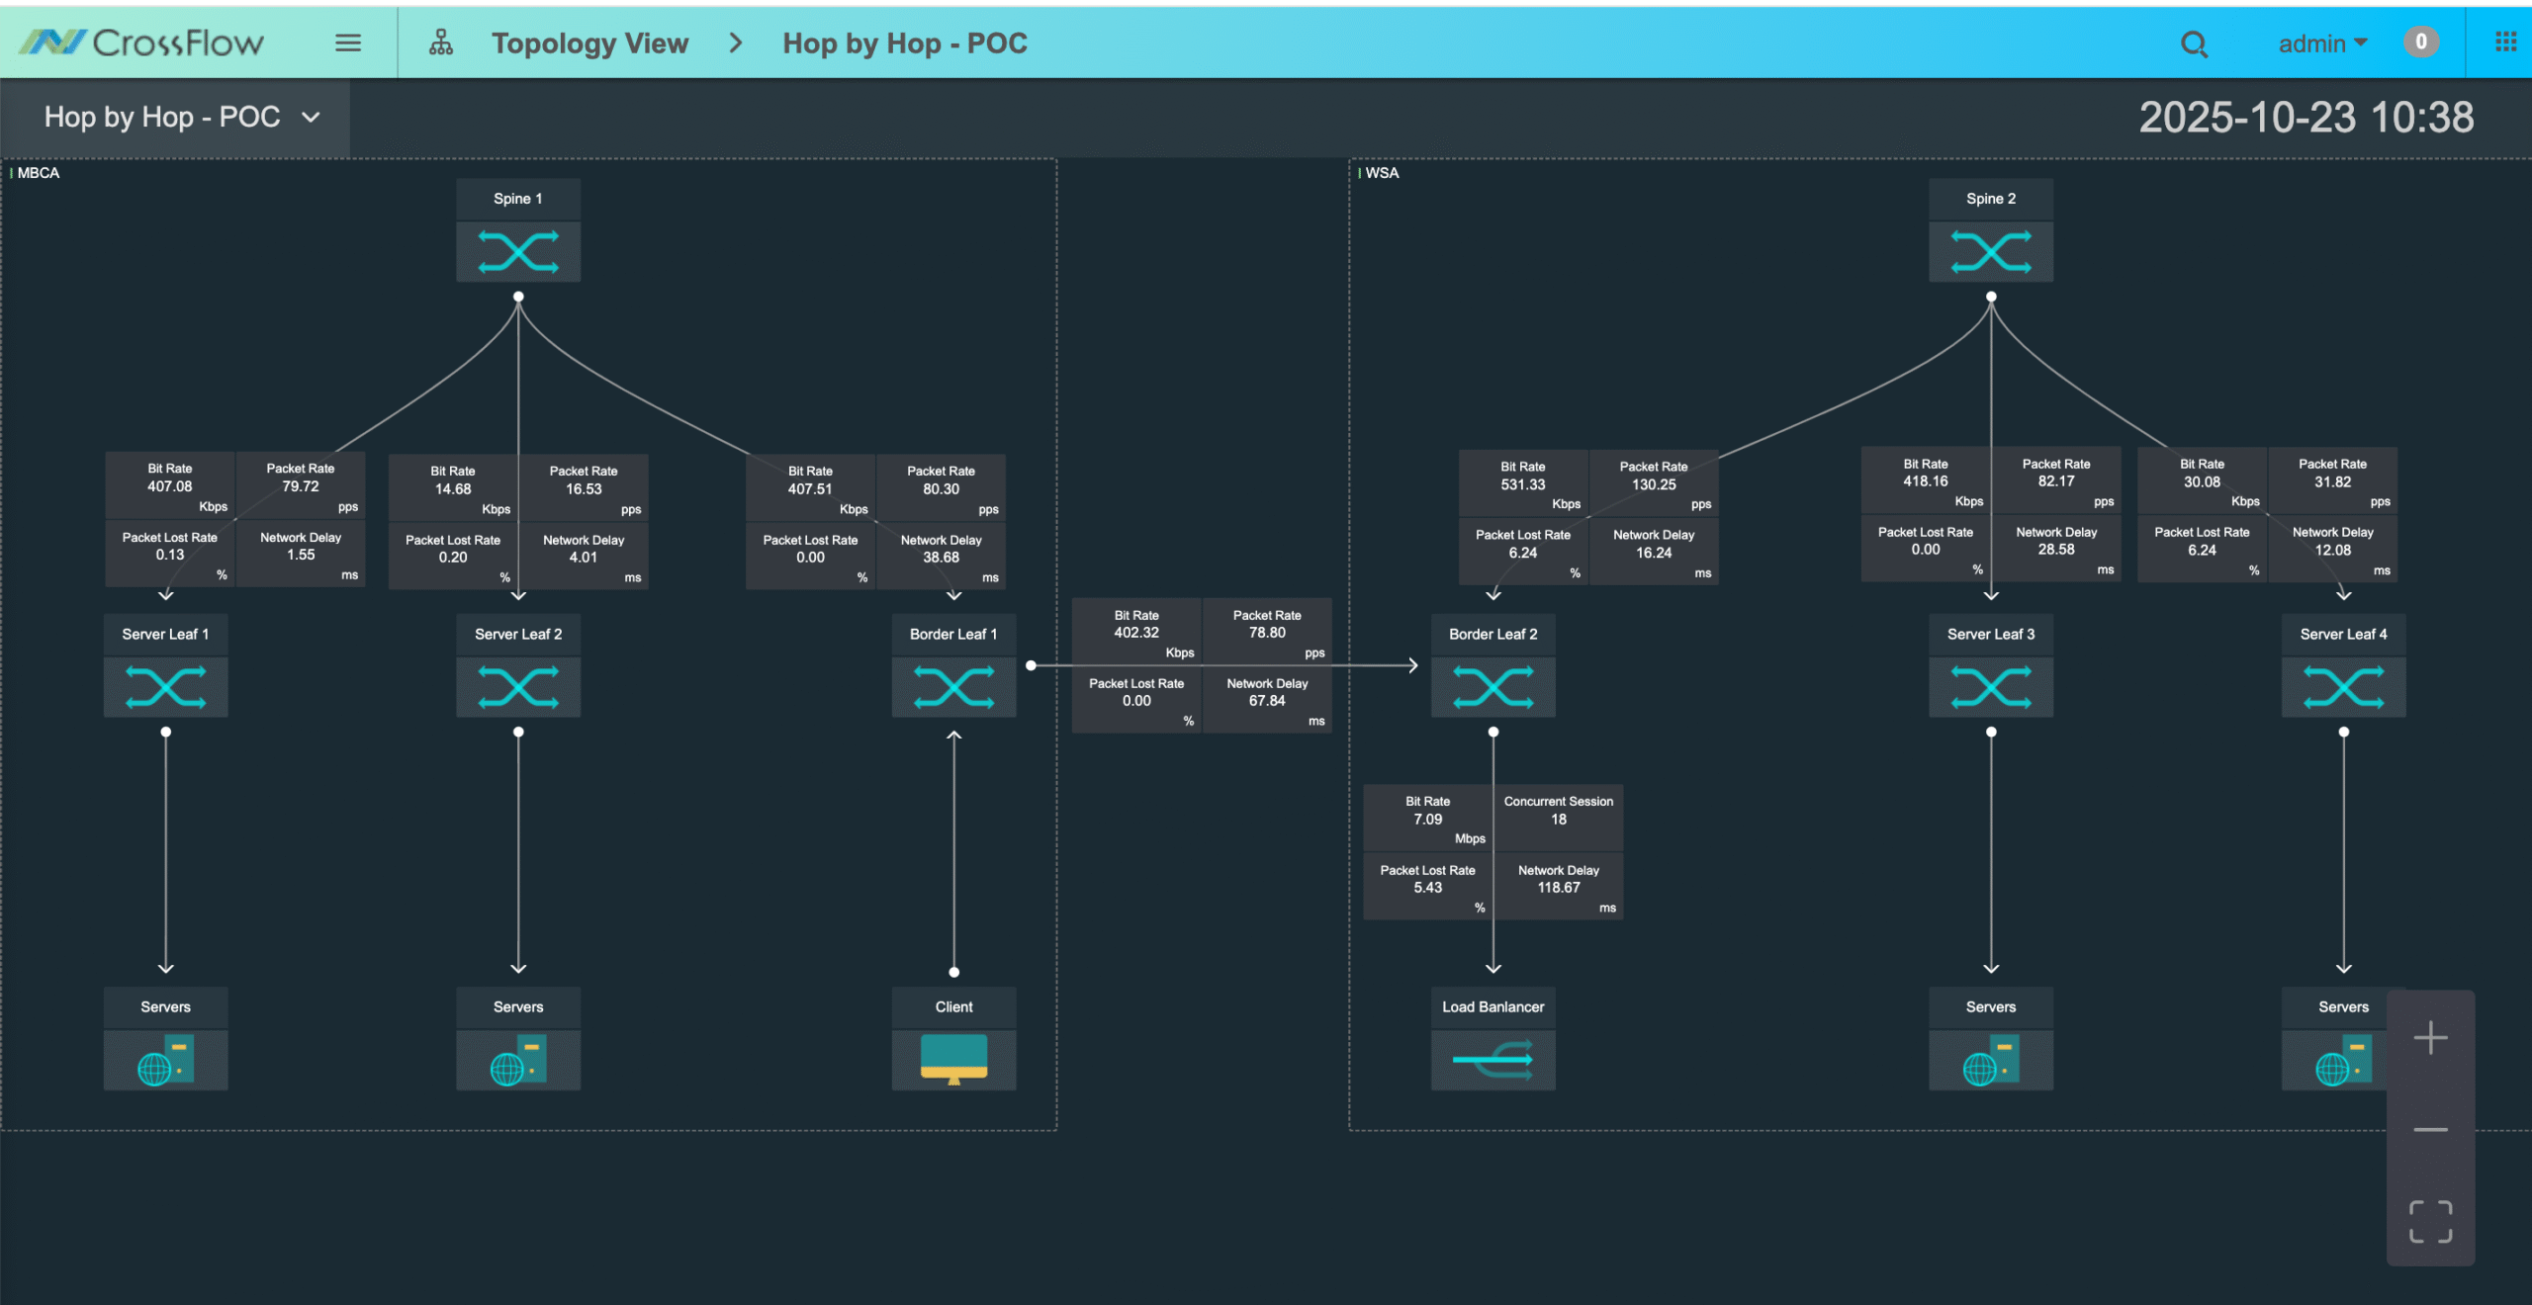
Task: Select the Border Leaf 1 switch icon
Action: [x=953, y=687]
